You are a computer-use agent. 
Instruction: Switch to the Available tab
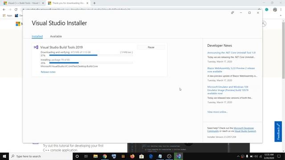tap(56, 36)
